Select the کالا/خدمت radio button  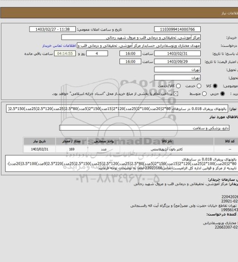[178, 86]
